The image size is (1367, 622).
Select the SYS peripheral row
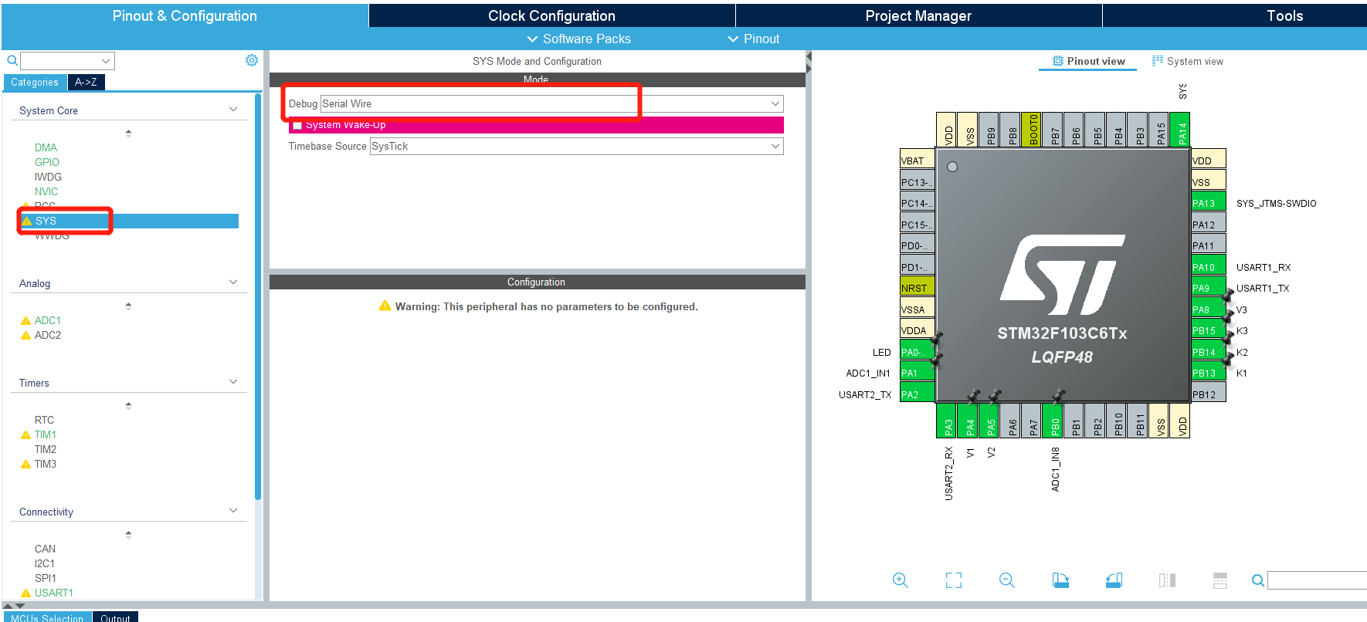[129, 221]
